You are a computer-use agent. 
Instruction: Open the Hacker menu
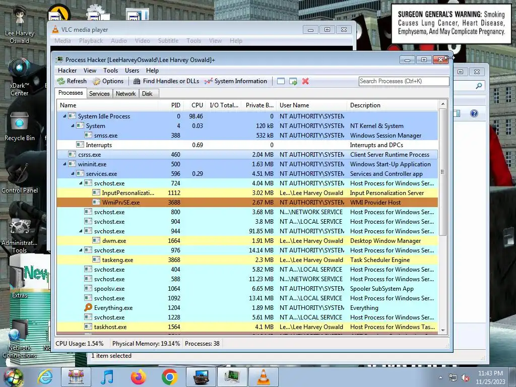coord(67,71)
